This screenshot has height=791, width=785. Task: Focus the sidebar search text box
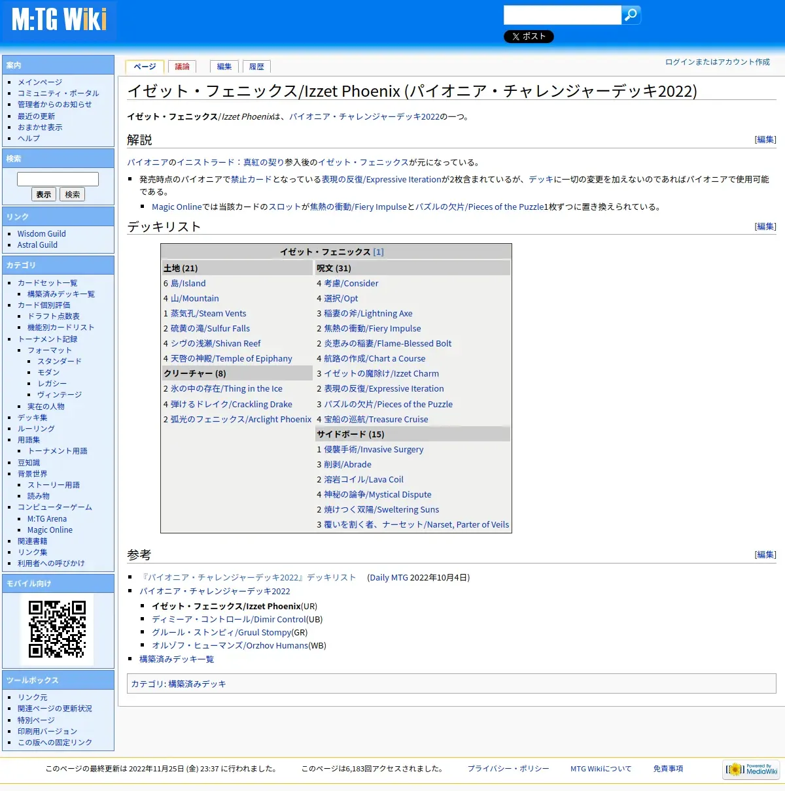click(x=58, y=179)
